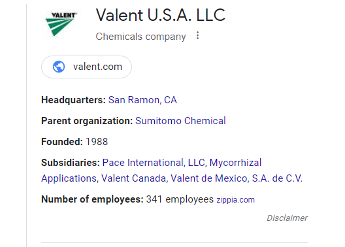This screenshot has height=247, width=345.
Task: Click the Valent green logo thumbnail
Action: click(x=61, y=24)
